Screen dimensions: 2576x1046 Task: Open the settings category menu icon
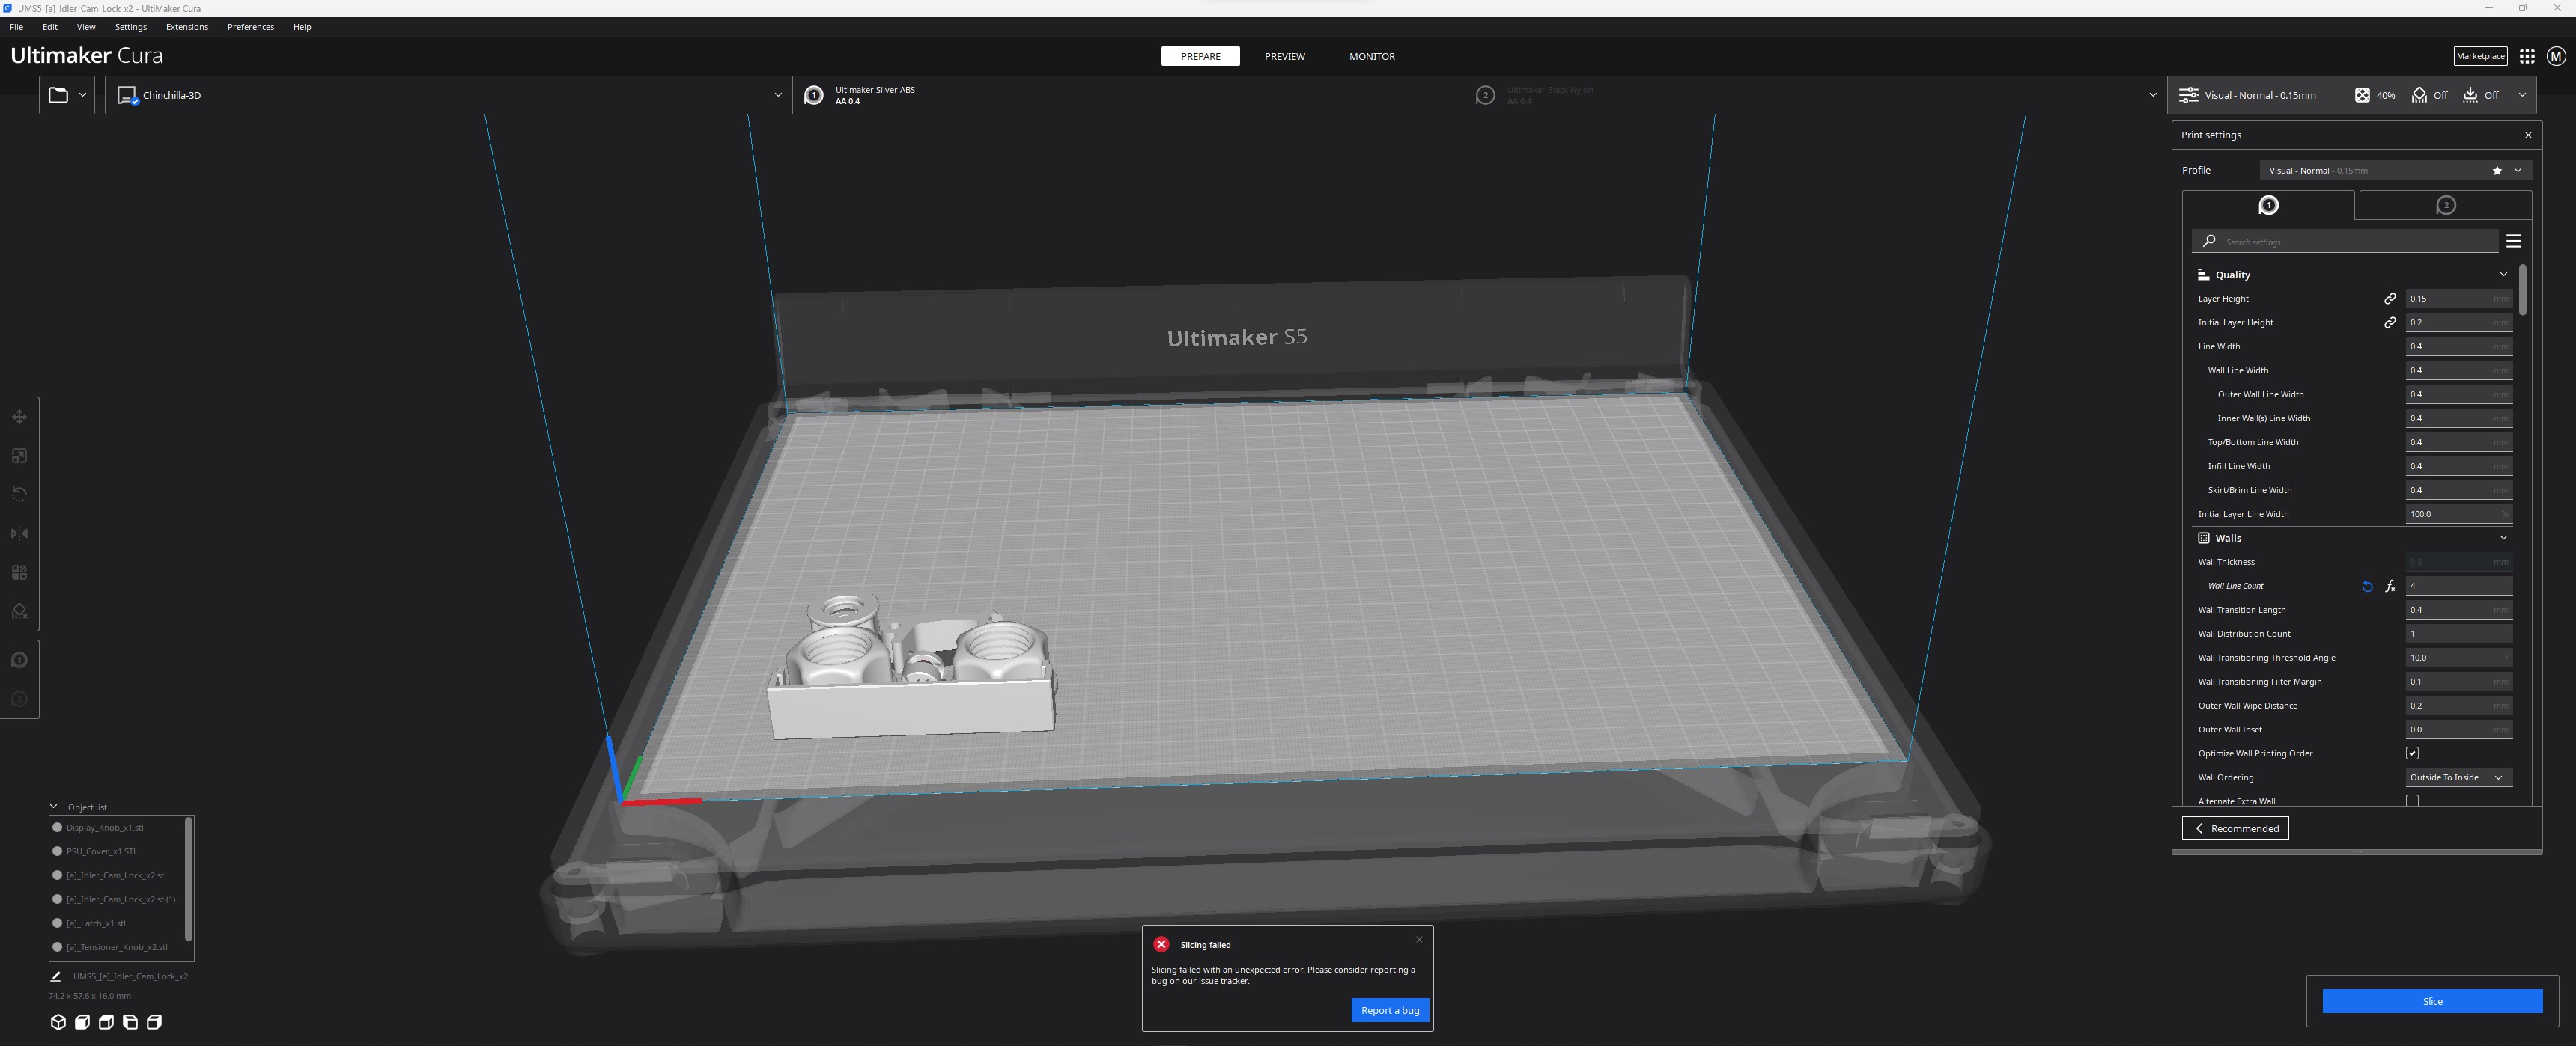2514,239
